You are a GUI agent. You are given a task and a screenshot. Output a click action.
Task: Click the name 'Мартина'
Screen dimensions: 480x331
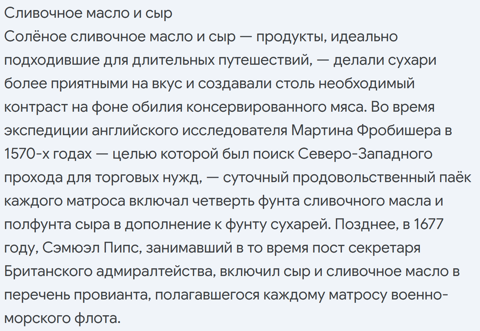[322, 130]
